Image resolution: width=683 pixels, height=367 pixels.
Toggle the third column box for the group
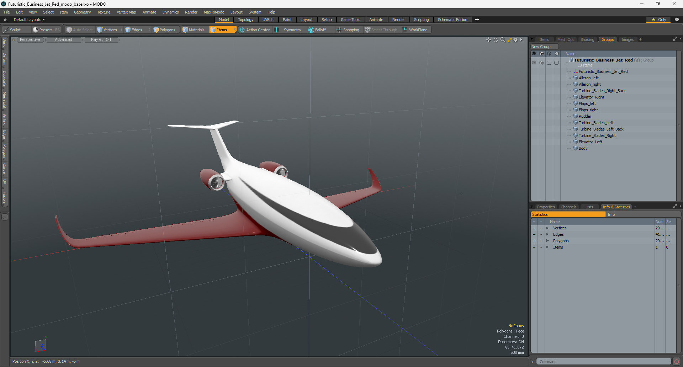549,63
